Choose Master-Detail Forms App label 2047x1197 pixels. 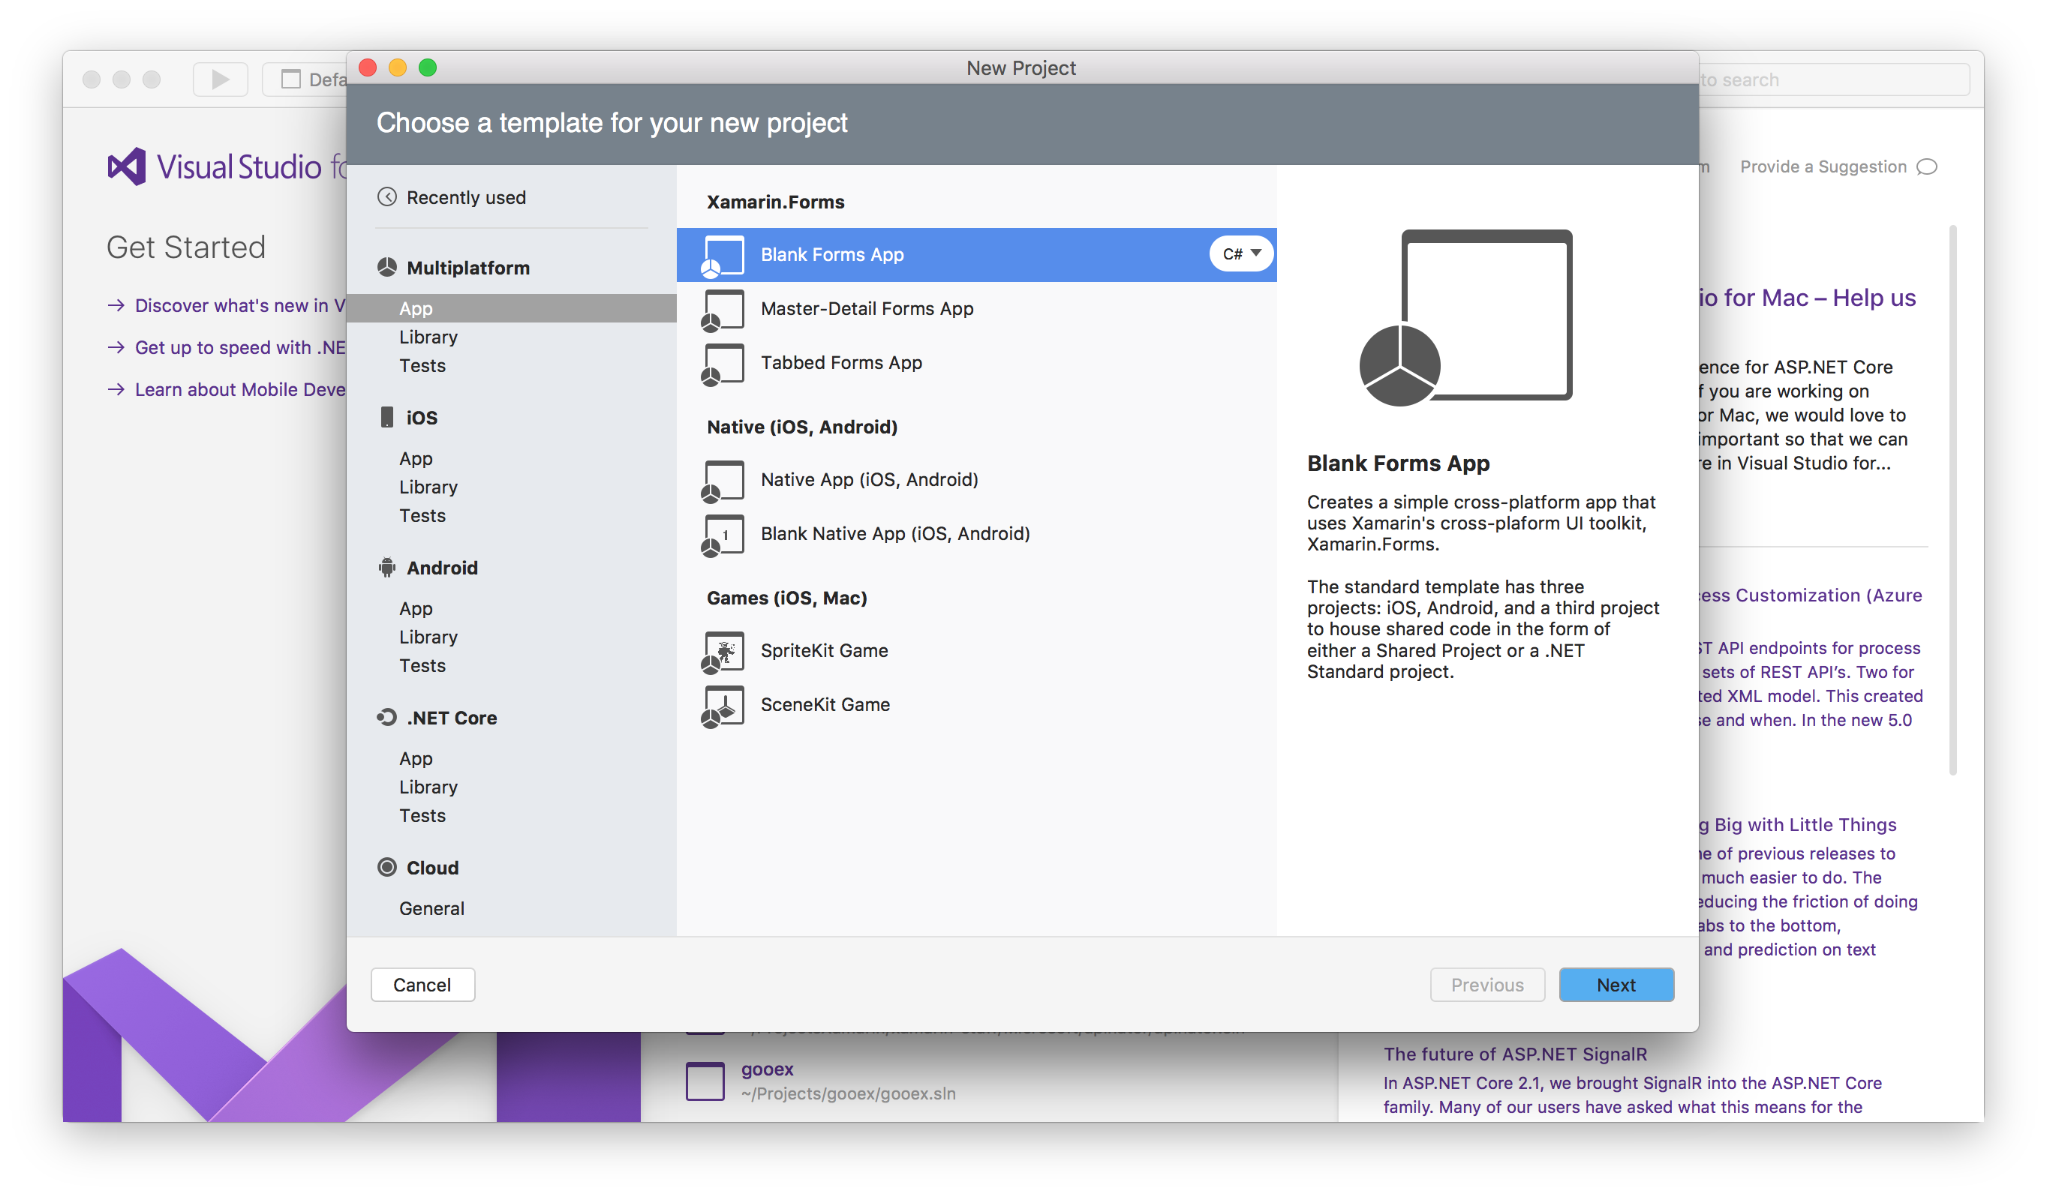[x=867, y=308]
